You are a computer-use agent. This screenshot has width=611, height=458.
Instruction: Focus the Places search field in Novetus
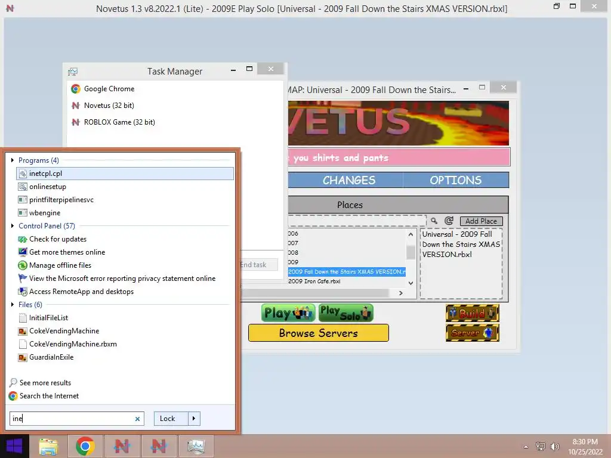coord(357,221)
